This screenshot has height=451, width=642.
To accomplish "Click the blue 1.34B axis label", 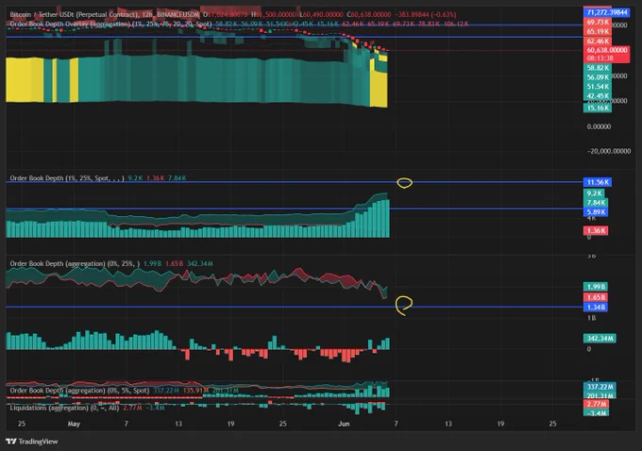I will coord(596,308).
